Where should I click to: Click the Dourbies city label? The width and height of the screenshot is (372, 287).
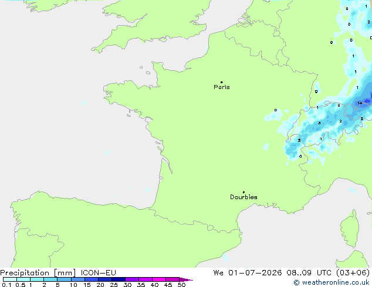[x=244, y=197]
